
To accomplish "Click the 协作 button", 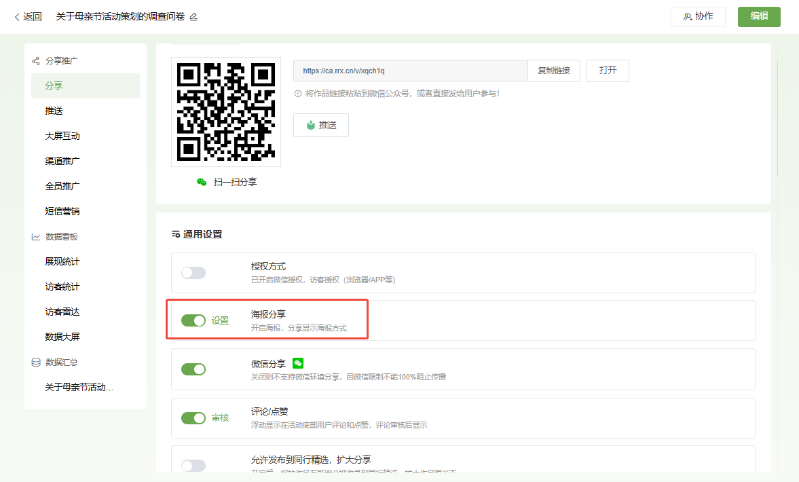I will 698,17.
